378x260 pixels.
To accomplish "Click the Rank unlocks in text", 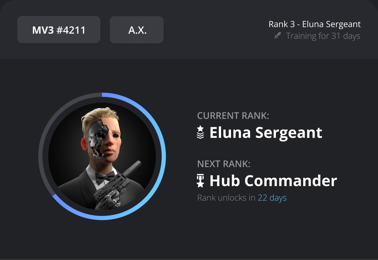I will coord(226,197).
